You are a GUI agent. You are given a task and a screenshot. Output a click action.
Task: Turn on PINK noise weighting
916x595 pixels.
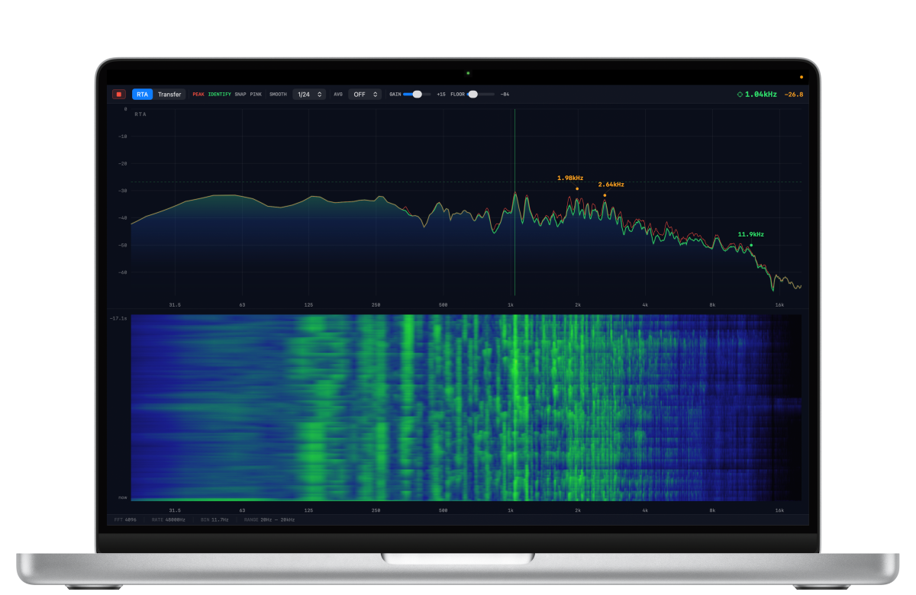[x=256, y=95]
